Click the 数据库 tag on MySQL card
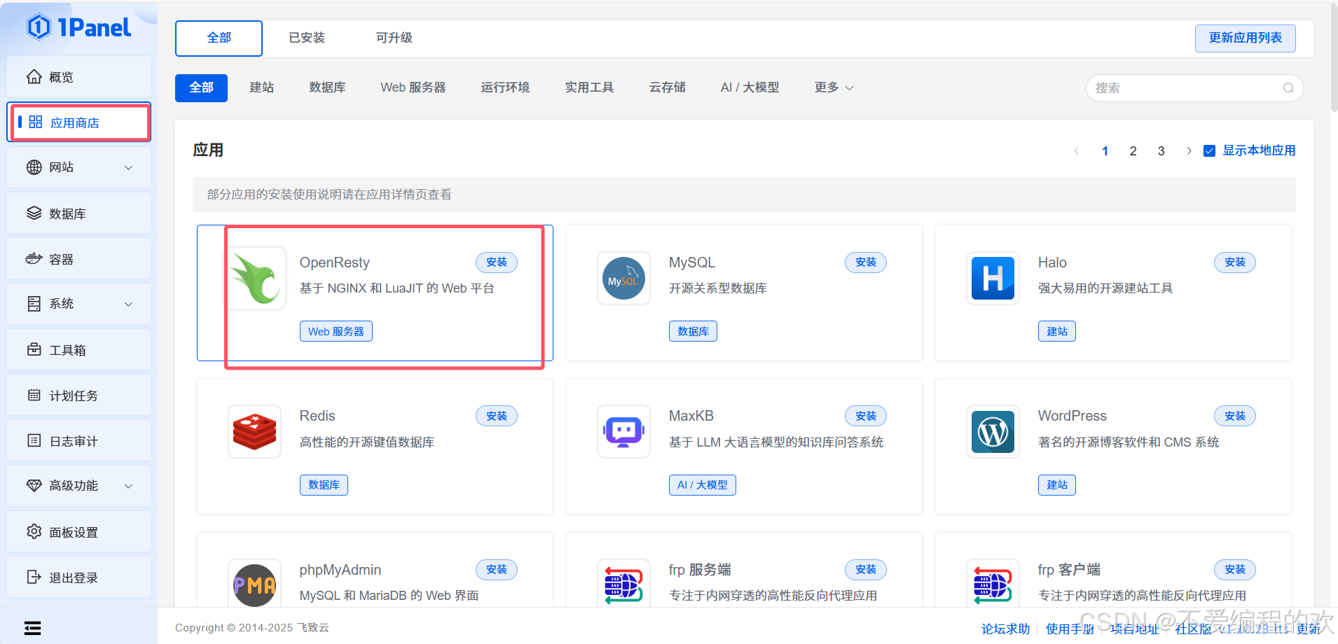Image resolution: width=1338 pixels, height=644 pixels. tap(693, 331)
